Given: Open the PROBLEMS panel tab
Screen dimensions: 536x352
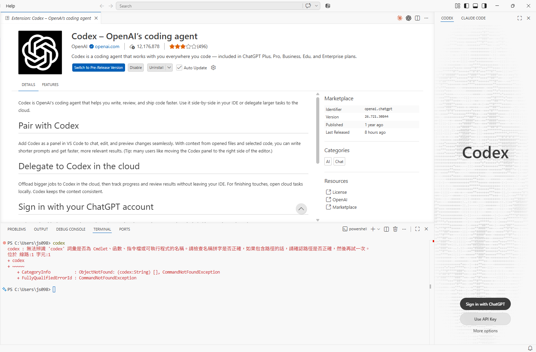Looking at the screenshot, I should 17,229.
